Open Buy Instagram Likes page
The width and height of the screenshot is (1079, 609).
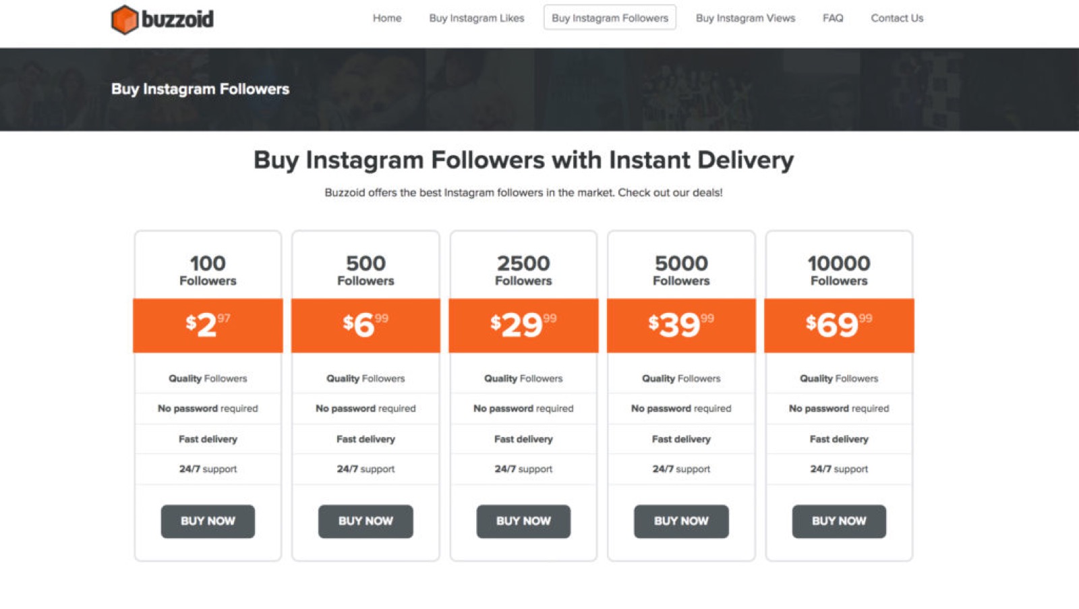476,18
